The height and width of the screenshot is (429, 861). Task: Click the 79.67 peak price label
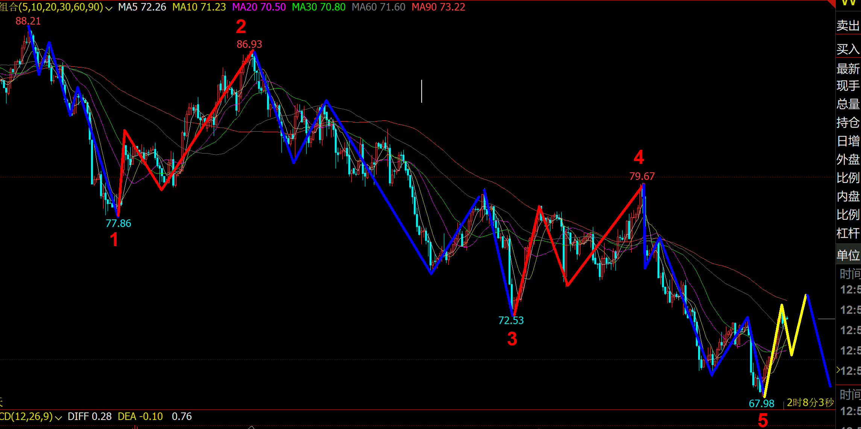click(x=642, y=176)
